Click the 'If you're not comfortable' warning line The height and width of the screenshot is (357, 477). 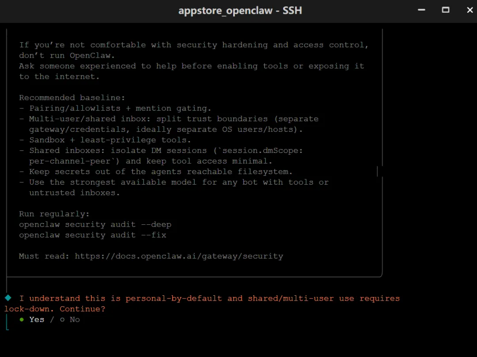pyautogui.click(x=194, y=45)
